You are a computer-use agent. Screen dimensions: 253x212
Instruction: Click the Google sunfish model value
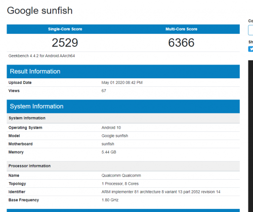point(115,136)
